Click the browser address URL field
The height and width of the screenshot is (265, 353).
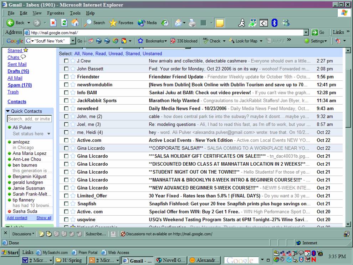point(164,33)
